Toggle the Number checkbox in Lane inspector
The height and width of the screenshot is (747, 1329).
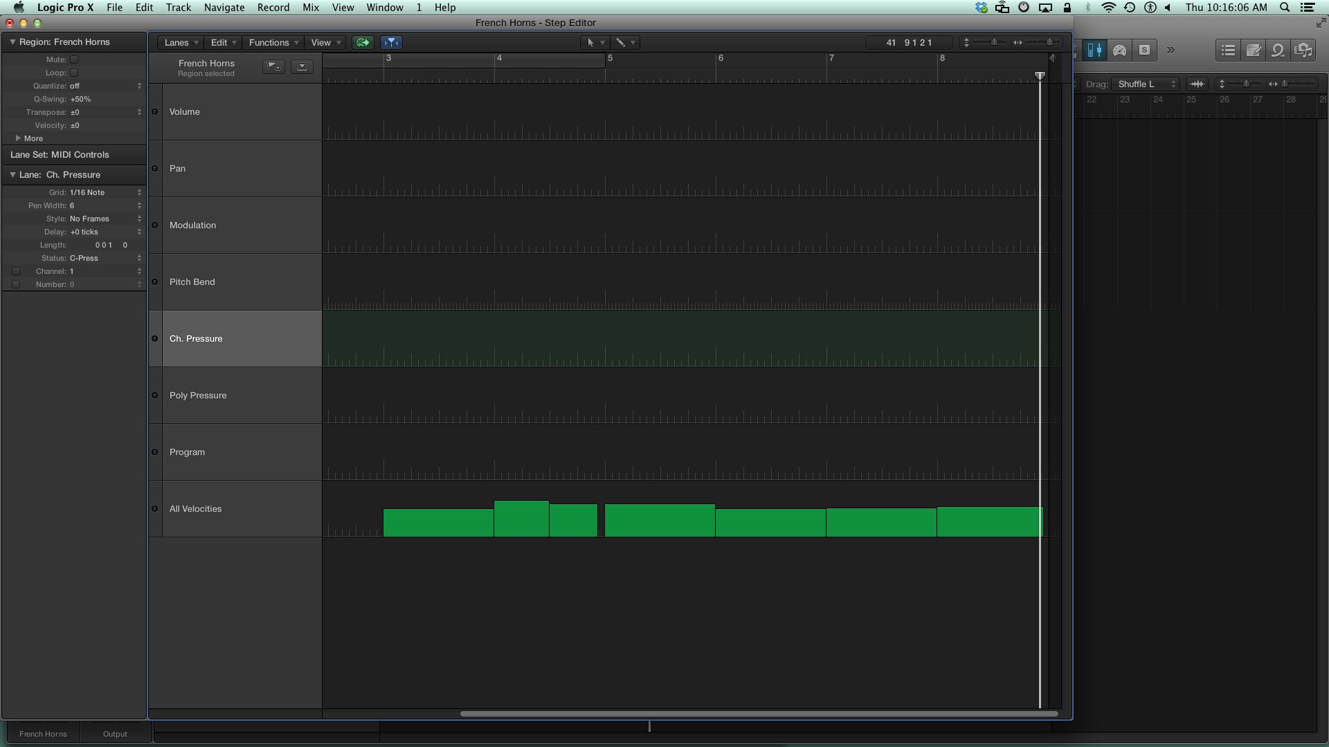pos(16,284)
